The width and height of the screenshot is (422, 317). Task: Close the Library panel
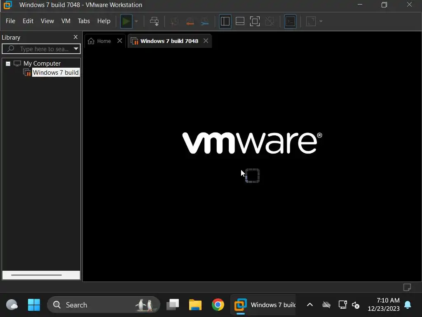coord(76,37)
